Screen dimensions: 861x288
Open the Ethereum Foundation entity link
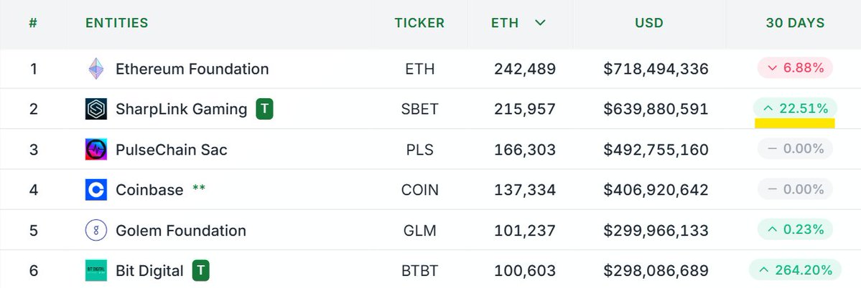[192, 69]
